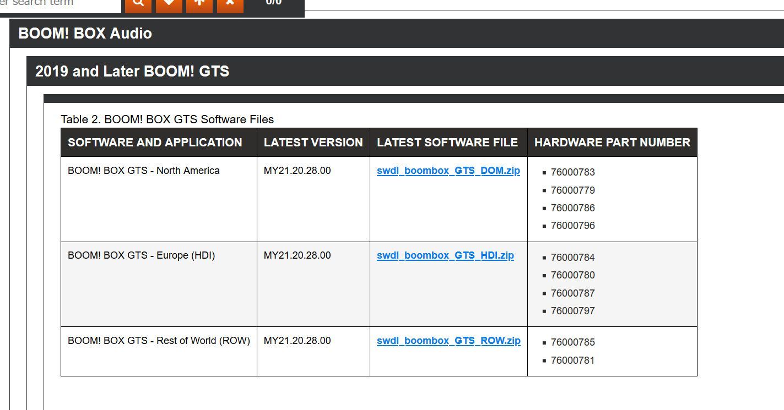Click the Hardware Part Number column header
This screenshot has width=784, height=410.
click(x=612, y=143)
